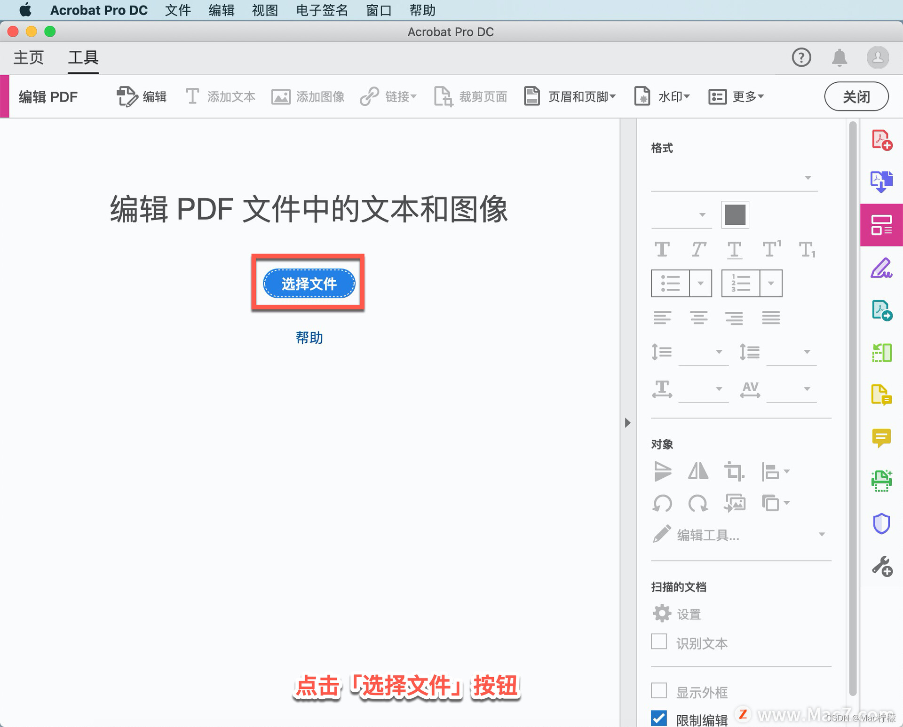Screen dimensions: 903x727
Task: Click the 帮助 link below the button
Action: tap(309, 338)
